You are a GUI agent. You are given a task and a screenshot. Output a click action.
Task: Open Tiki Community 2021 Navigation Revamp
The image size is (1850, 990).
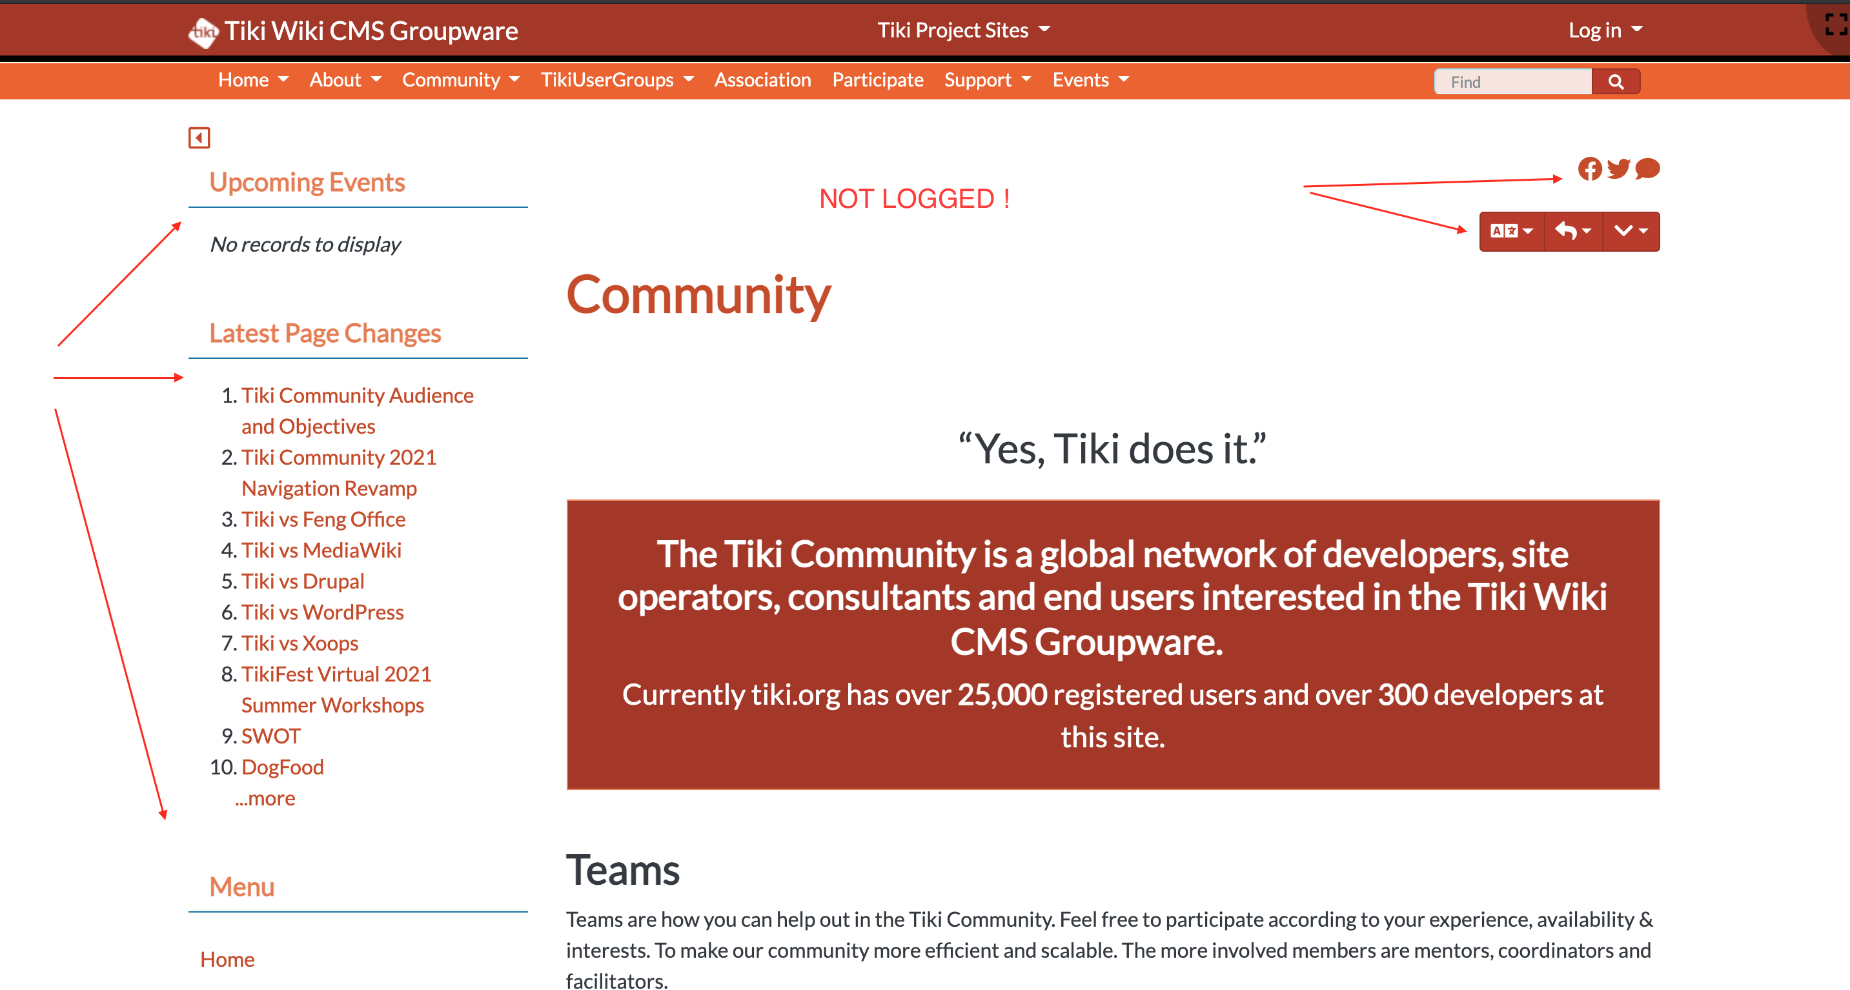[339, 472]
